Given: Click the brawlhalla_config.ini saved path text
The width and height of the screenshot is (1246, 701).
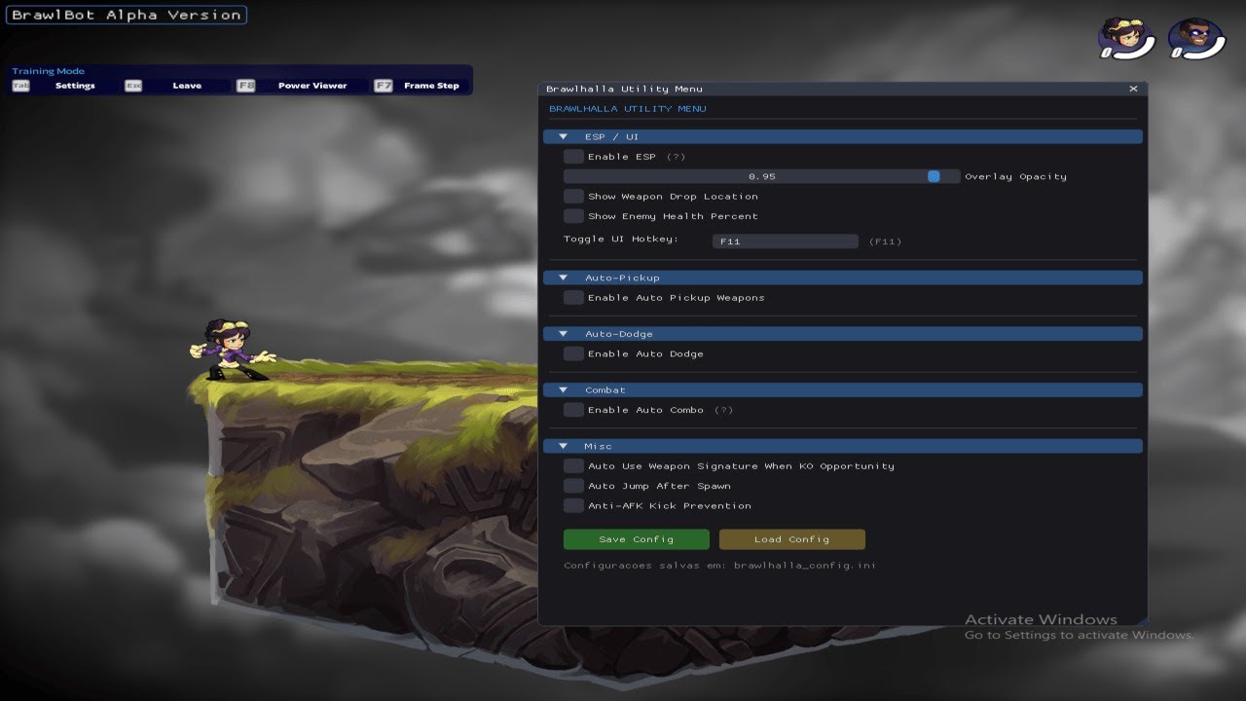Looking at the screenshot, I should coord(805,566).
